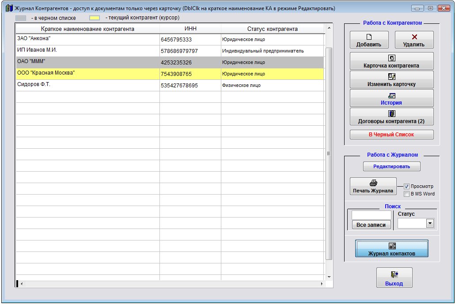Click the Все записи button
The image size is (455, 304).
[371, 225]
